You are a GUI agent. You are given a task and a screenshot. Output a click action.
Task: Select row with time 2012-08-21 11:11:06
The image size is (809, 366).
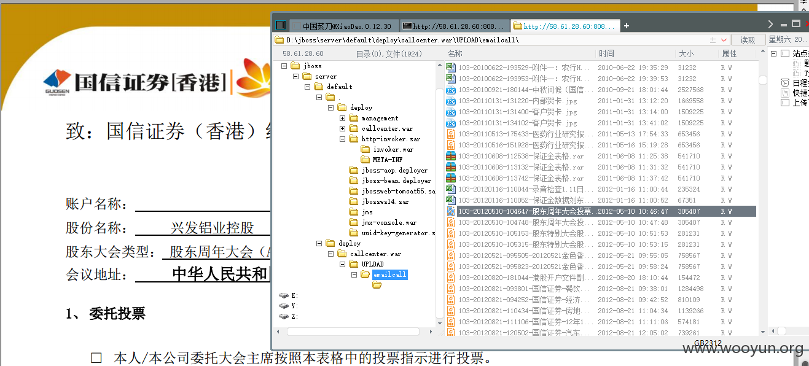601,322
